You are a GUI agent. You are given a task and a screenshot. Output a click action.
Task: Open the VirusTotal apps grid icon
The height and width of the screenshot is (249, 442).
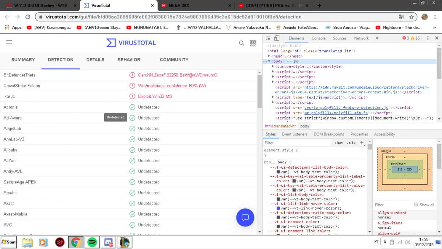tap(253, 43)
